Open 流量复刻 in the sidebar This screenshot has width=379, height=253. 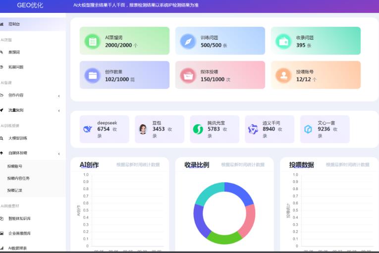pyautogui.click(x=33, y=110)
